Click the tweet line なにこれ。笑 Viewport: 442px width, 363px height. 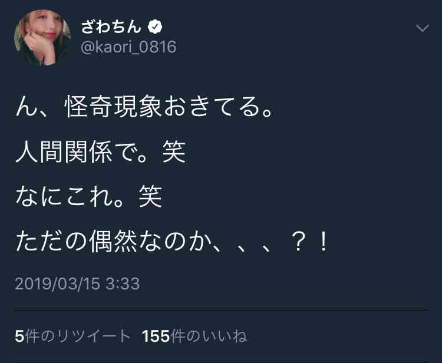(89, 196)
